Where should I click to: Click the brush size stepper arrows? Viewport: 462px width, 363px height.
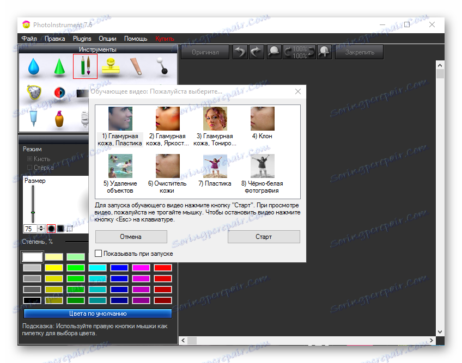pyautogui.click(x=41, y=229)
